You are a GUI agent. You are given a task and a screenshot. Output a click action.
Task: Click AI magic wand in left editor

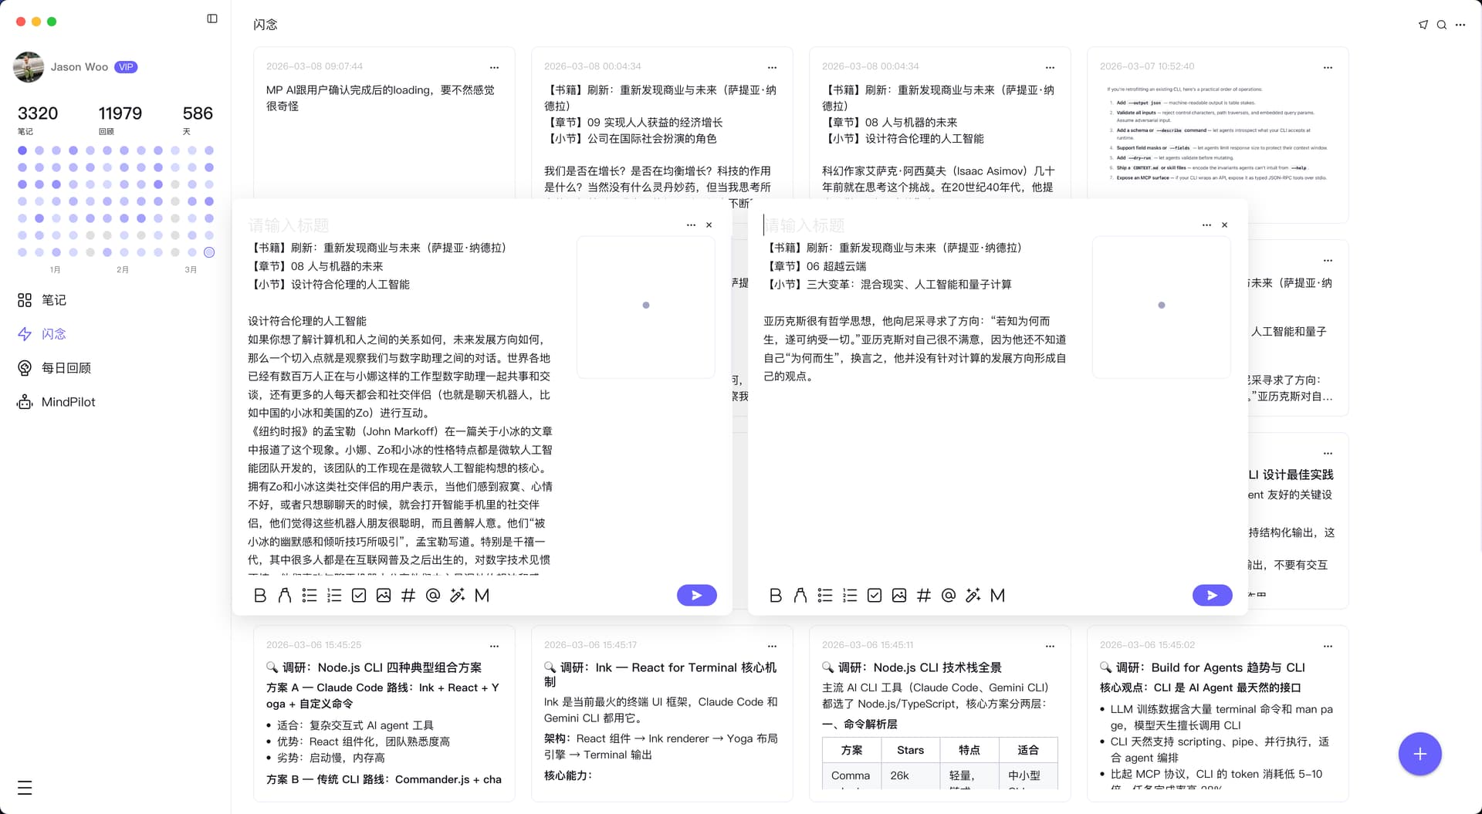pyautogui.click(x=458, y=596)
